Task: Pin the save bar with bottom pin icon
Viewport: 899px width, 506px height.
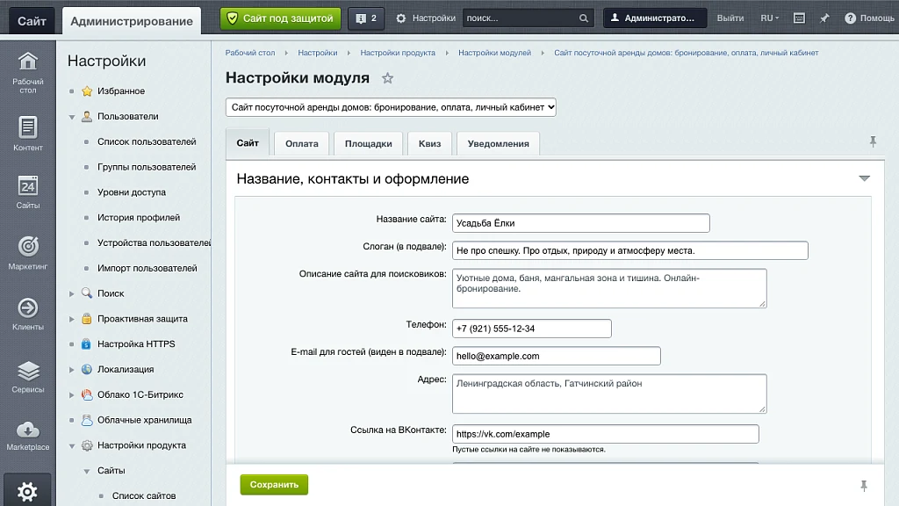Action: 864,486
